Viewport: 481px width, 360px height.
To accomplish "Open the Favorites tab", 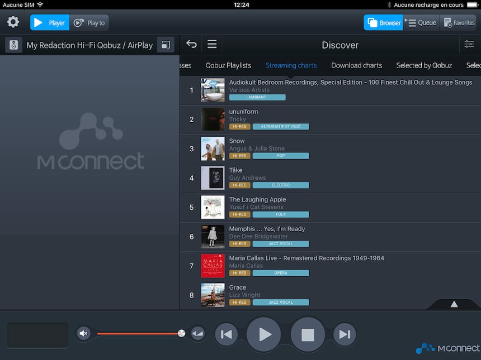I will (458, 23).
